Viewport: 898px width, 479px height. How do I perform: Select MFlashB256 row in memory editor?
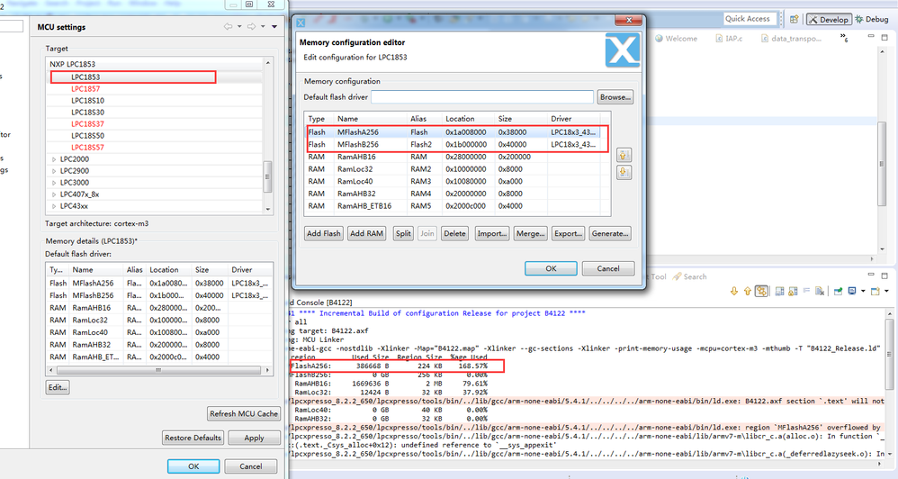point(453,144)
